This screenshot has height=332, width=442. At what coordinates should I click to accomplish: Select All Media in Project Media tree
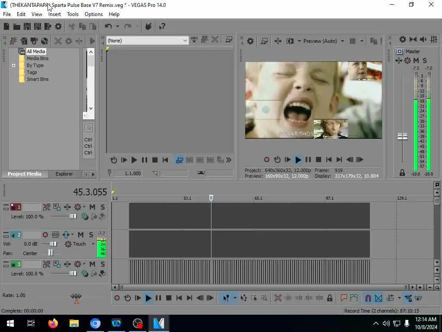pos(36,51)
